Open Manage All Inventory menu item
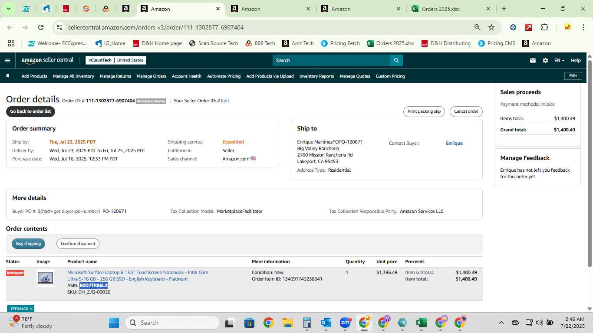593x333 pixels. [73, 76]
